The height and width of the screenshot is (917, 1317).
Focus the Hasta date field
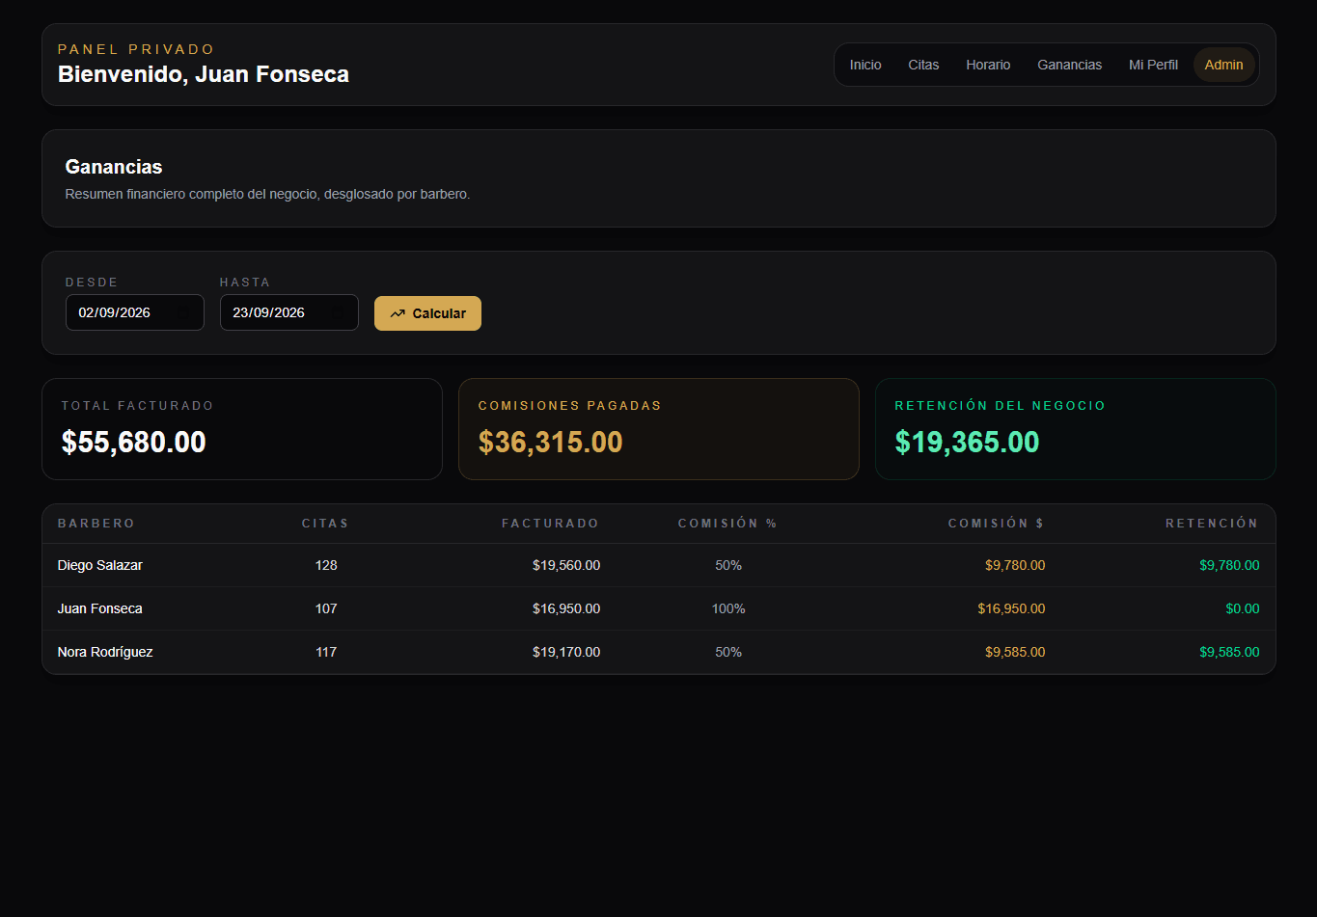point(289,312)
